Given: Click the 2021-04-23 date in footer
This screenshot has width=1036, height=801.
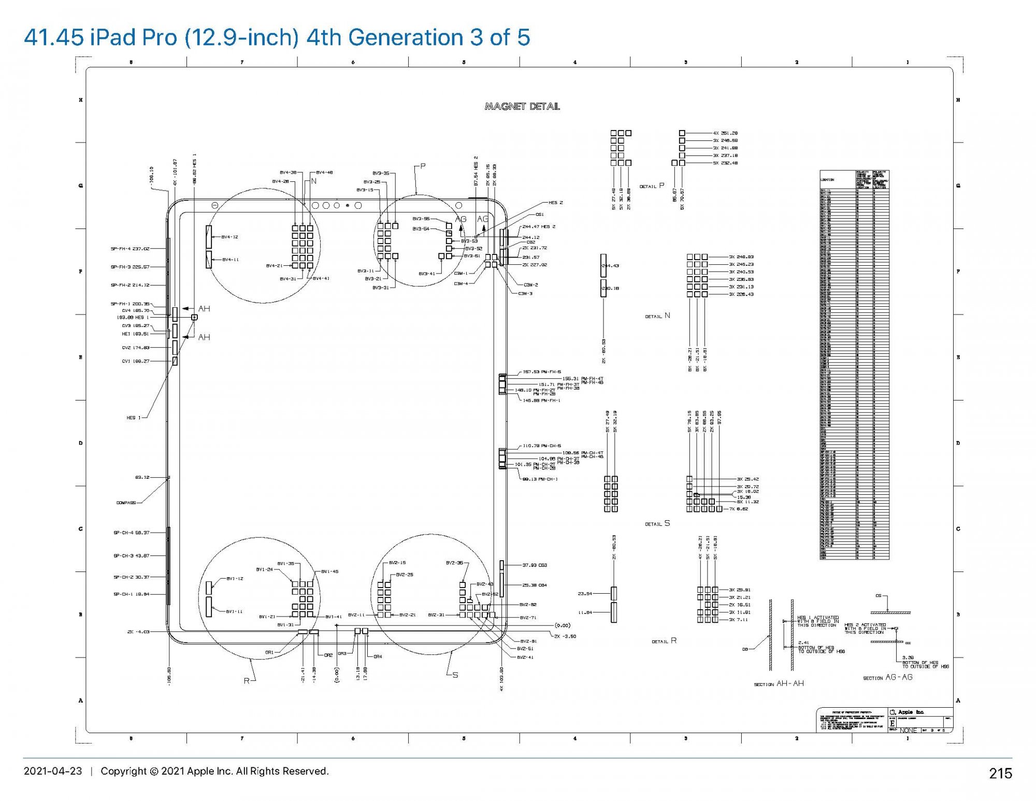Looking at the screenshot, I should coord(53,771).
